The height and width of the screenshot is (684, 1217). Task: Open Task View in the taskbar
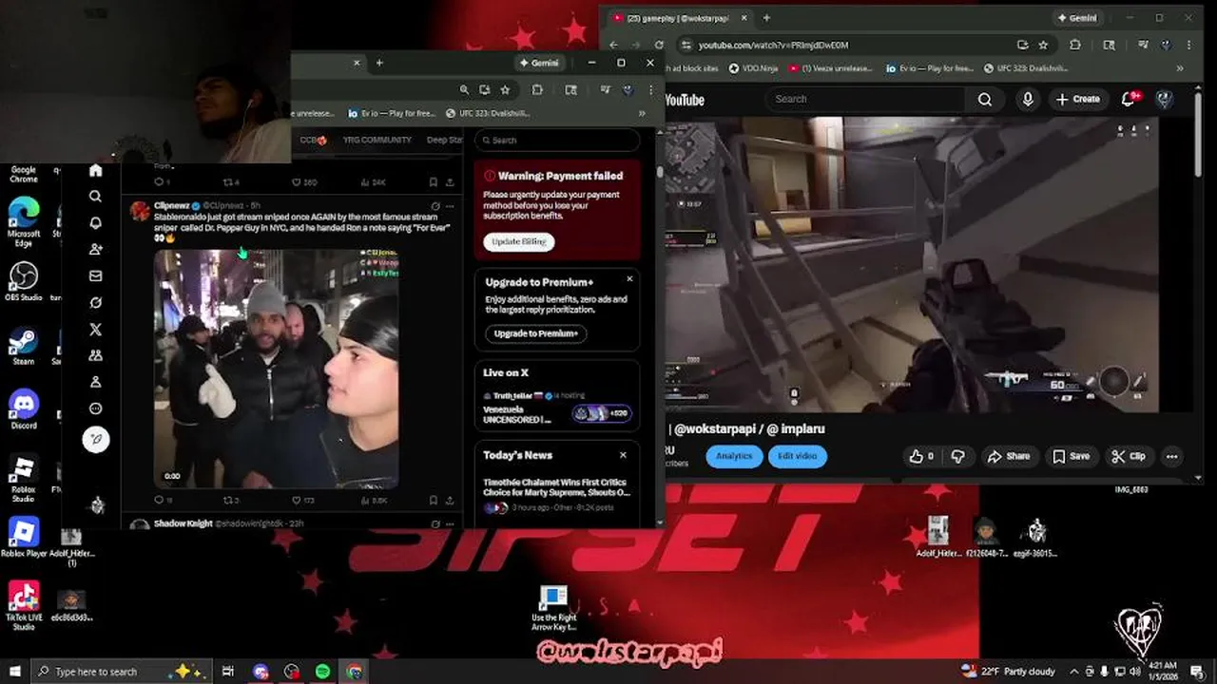[x=228, y=672]
